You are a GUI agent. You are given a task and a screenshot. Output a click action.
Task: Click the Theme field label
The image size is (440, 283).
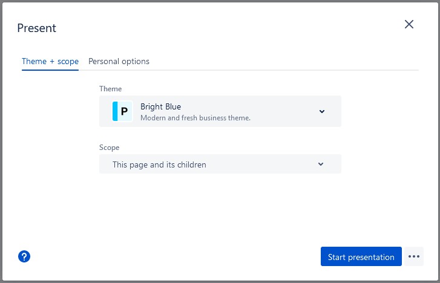pyautogui.click(x=110, y=89)
